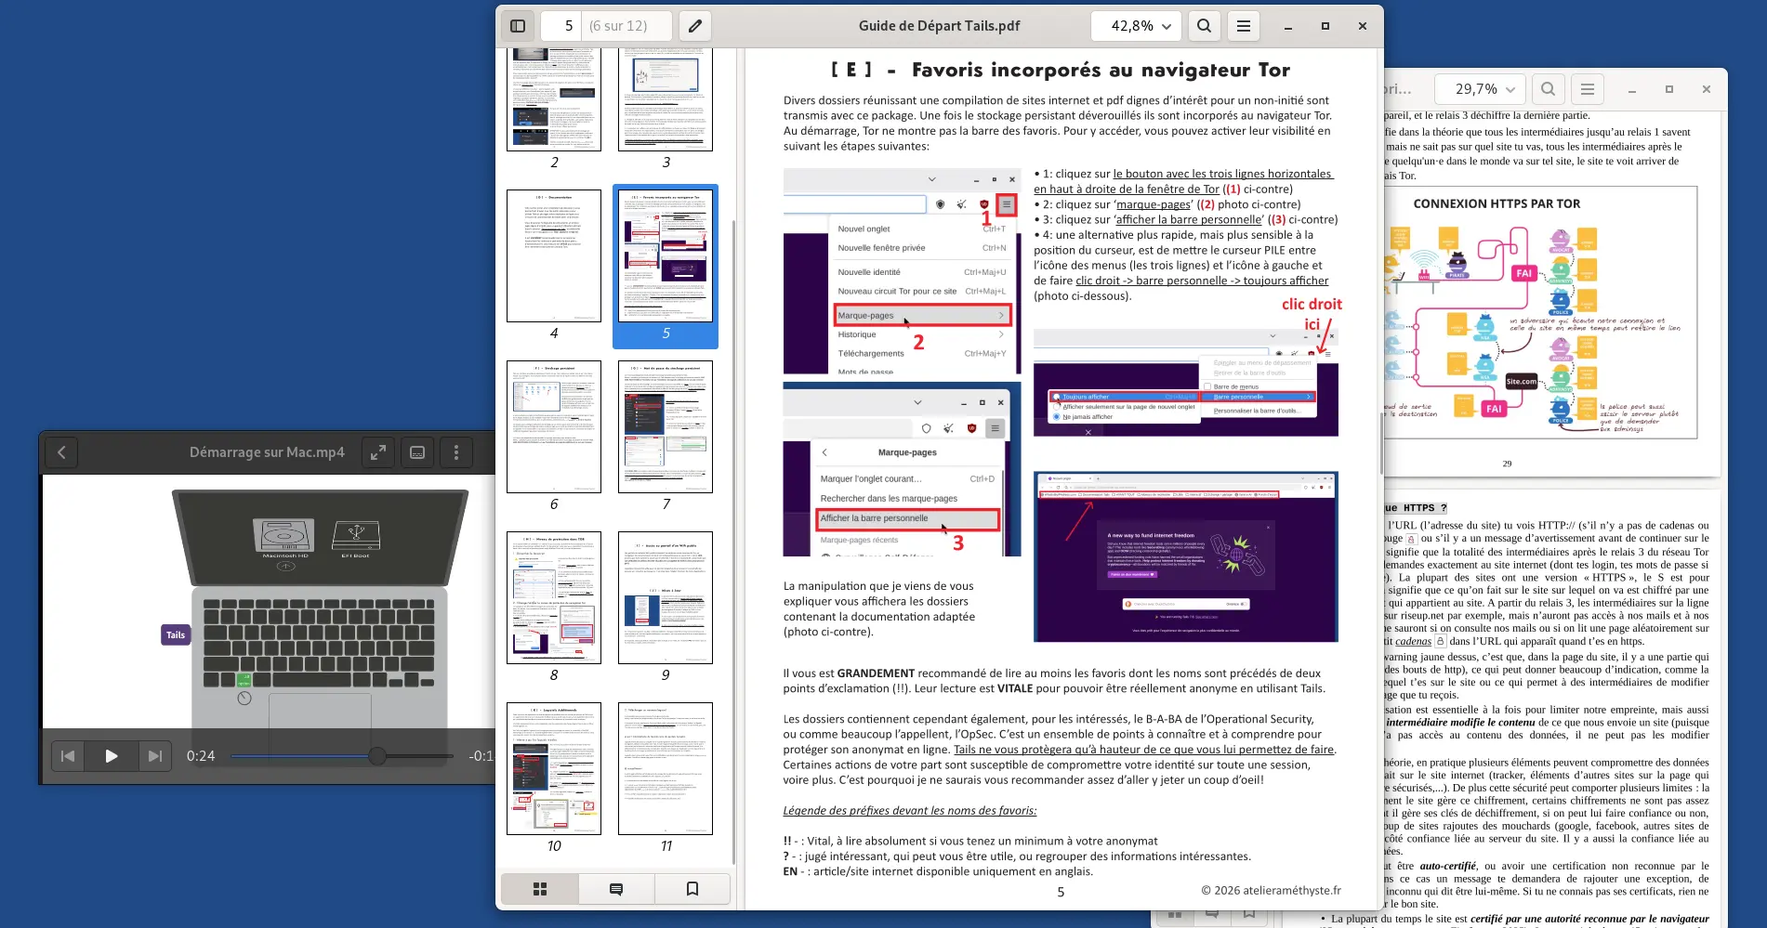Viewport: 1767px width, 928px height.
Task: Select the page 2 thumbnail in the sidebar
Action: [x=554, y=98]
